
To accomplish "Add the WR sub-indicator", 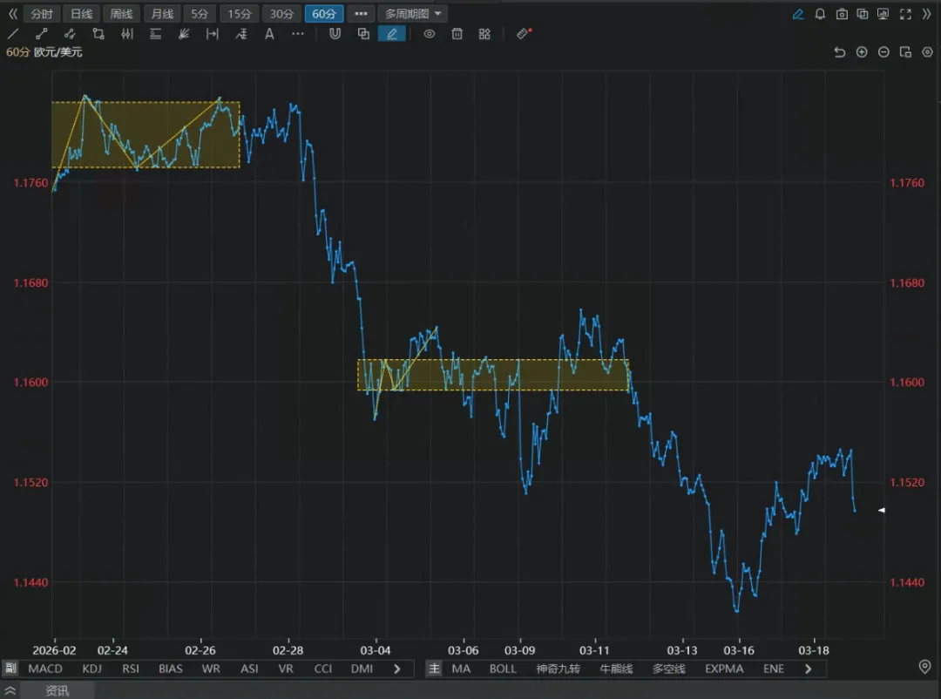I will pos(211,668).
